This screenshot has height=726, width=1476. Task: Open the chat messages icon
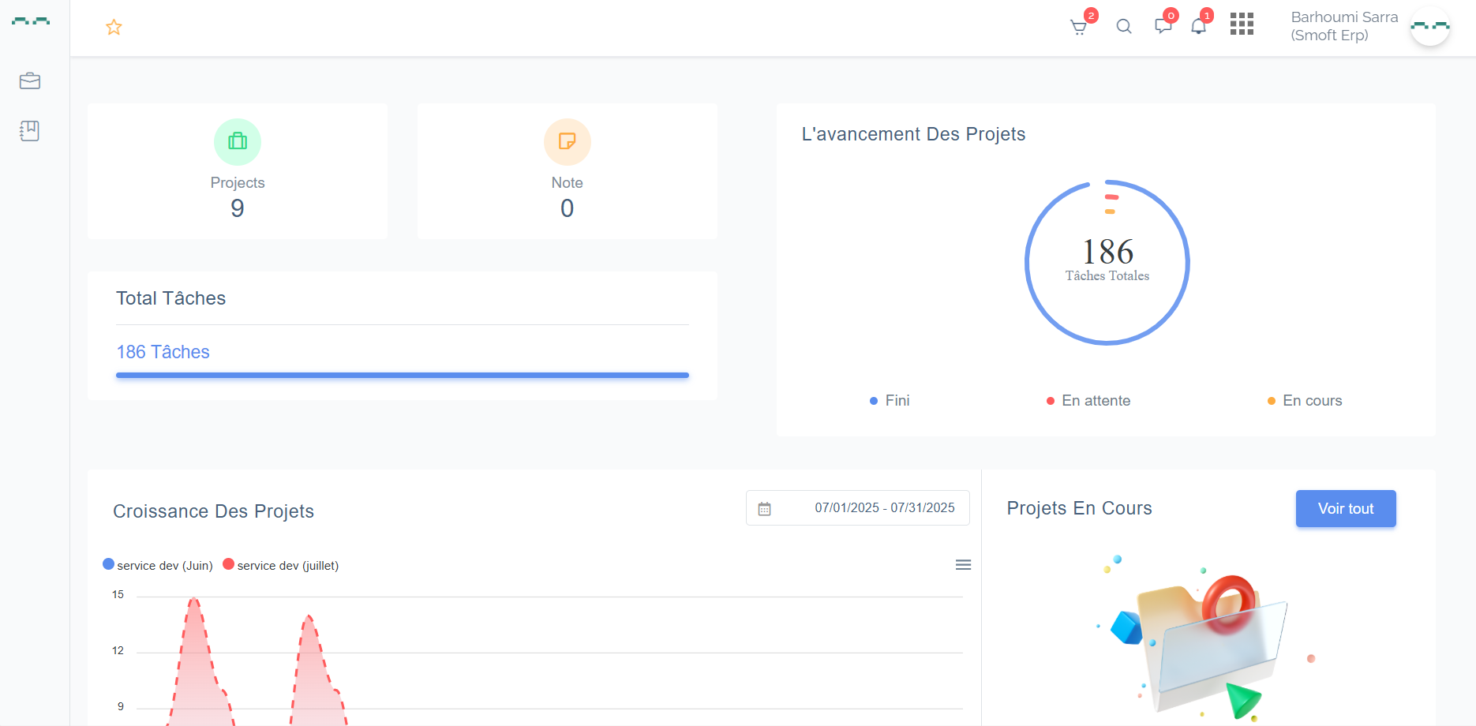1163,26
